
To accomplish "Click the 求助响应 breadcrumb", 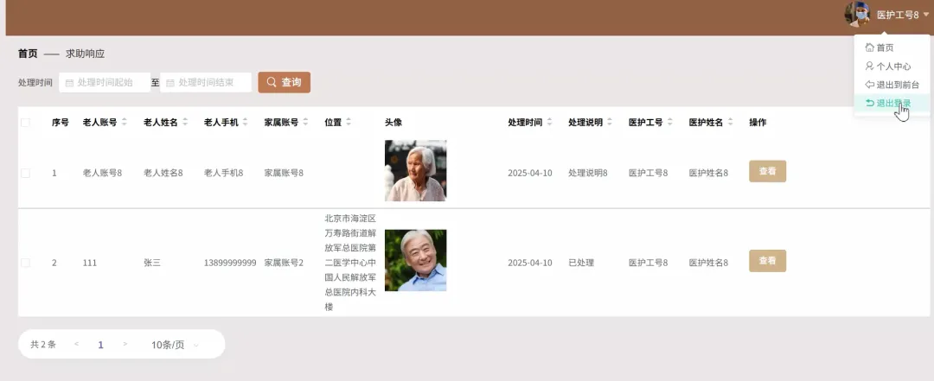I will click(x=85, y=54).
